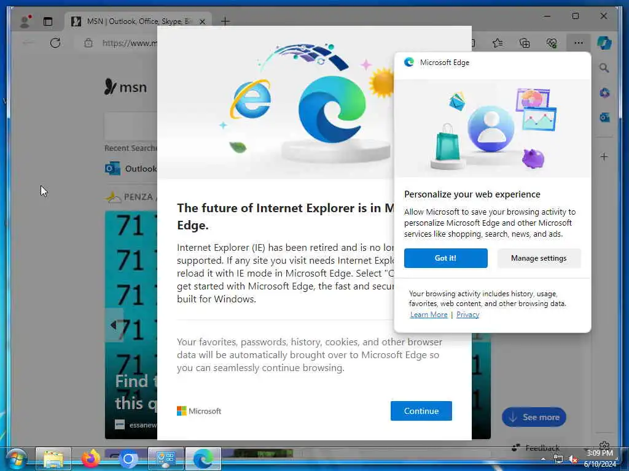Refresh the page with reload icon
This screenshot has height=471, width=629.
pyautogui.click(x=55, y=43)
